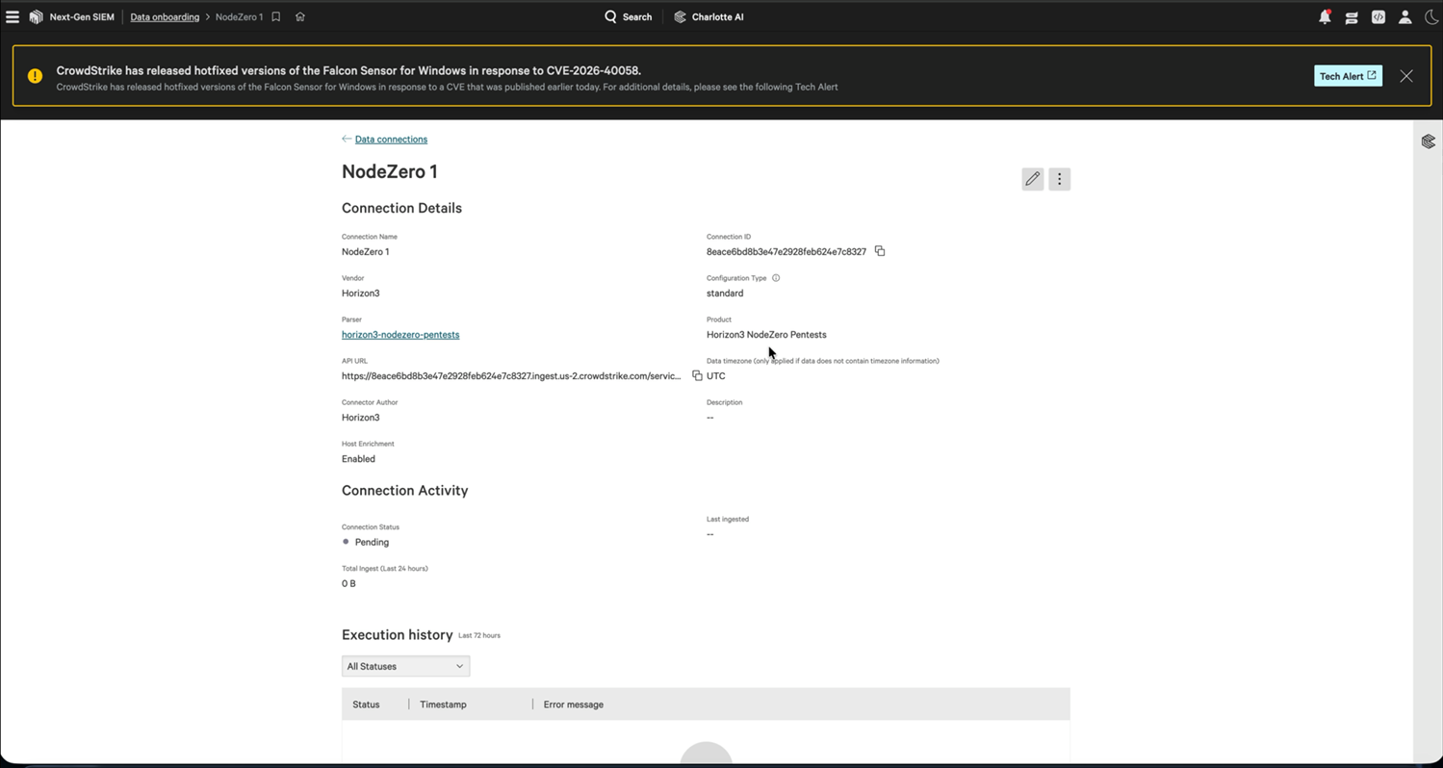Click the yellow warning icon in banner
This screenshot has height=768, width=1443.
35,76
